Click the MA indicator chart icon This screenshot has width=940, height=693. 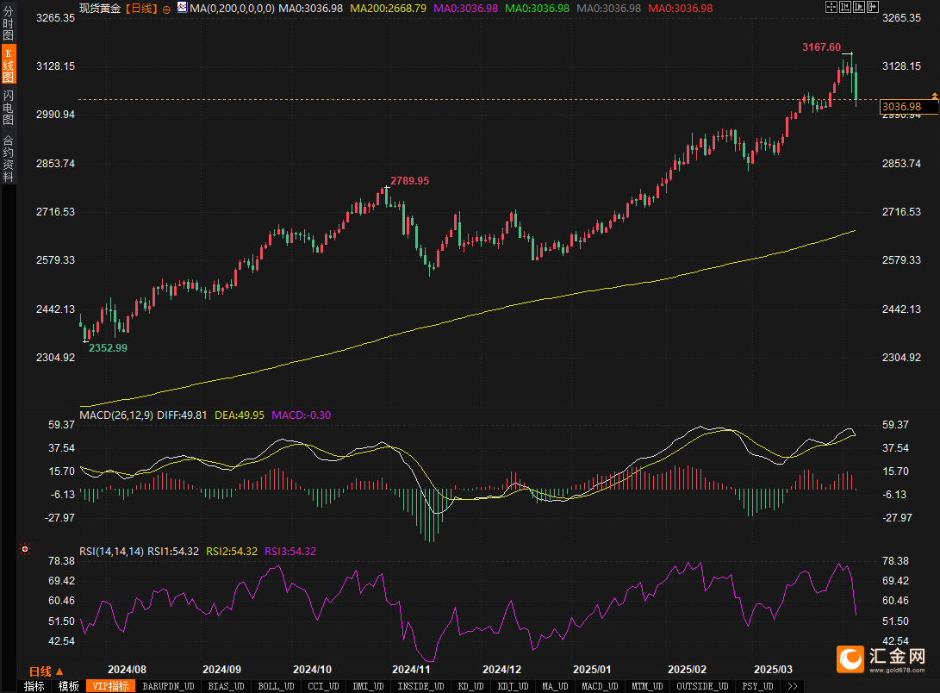click(181, 7)
